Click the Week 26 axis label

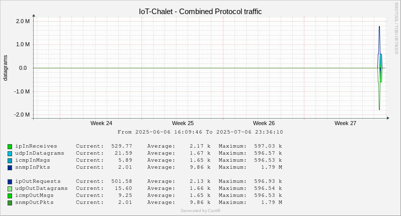pyautogui.click(x=264, y=123)
